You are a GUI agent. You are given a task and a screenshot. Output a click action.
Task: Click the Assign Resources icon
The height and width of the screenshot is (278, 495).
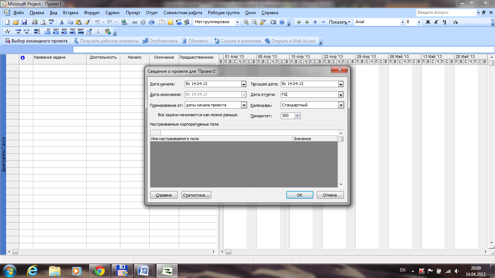(x=187, y=22)
